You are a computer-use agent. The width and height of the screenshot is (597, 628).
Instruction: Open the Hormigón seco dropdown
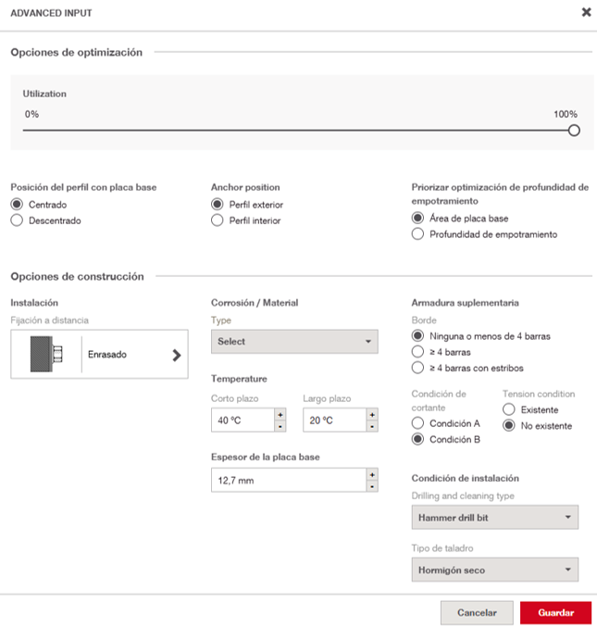495,570
